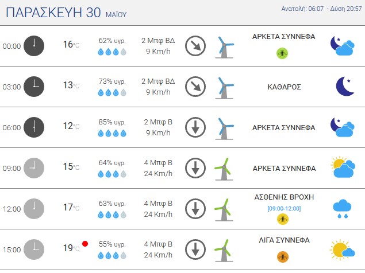Click the green mosquito icon at 00:00
365x273 pixels.
282,53
